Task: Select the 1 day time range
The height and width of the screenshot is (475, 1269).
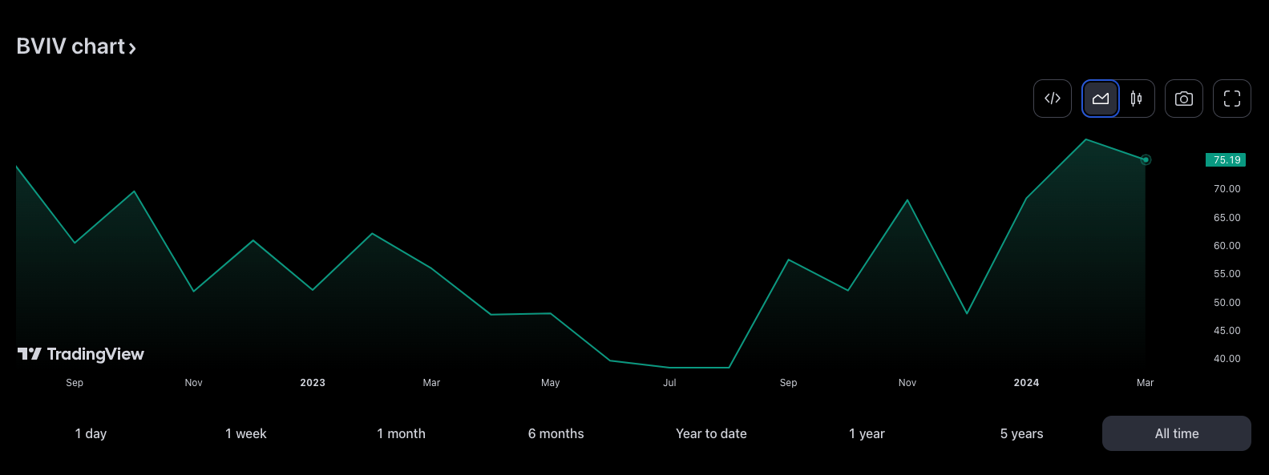Action: [91, 433]
